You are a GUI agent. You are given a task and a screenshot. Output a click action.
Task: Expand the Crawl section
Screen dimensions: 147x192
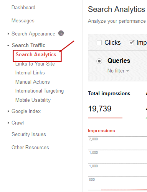(8, 123)
